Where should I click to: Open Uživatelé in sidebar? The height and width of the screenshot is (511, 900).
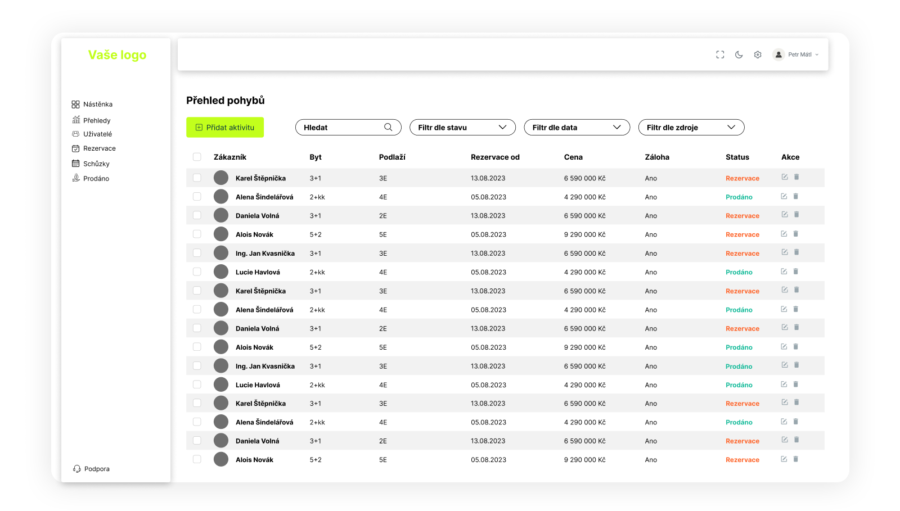[x=92, y=134]
